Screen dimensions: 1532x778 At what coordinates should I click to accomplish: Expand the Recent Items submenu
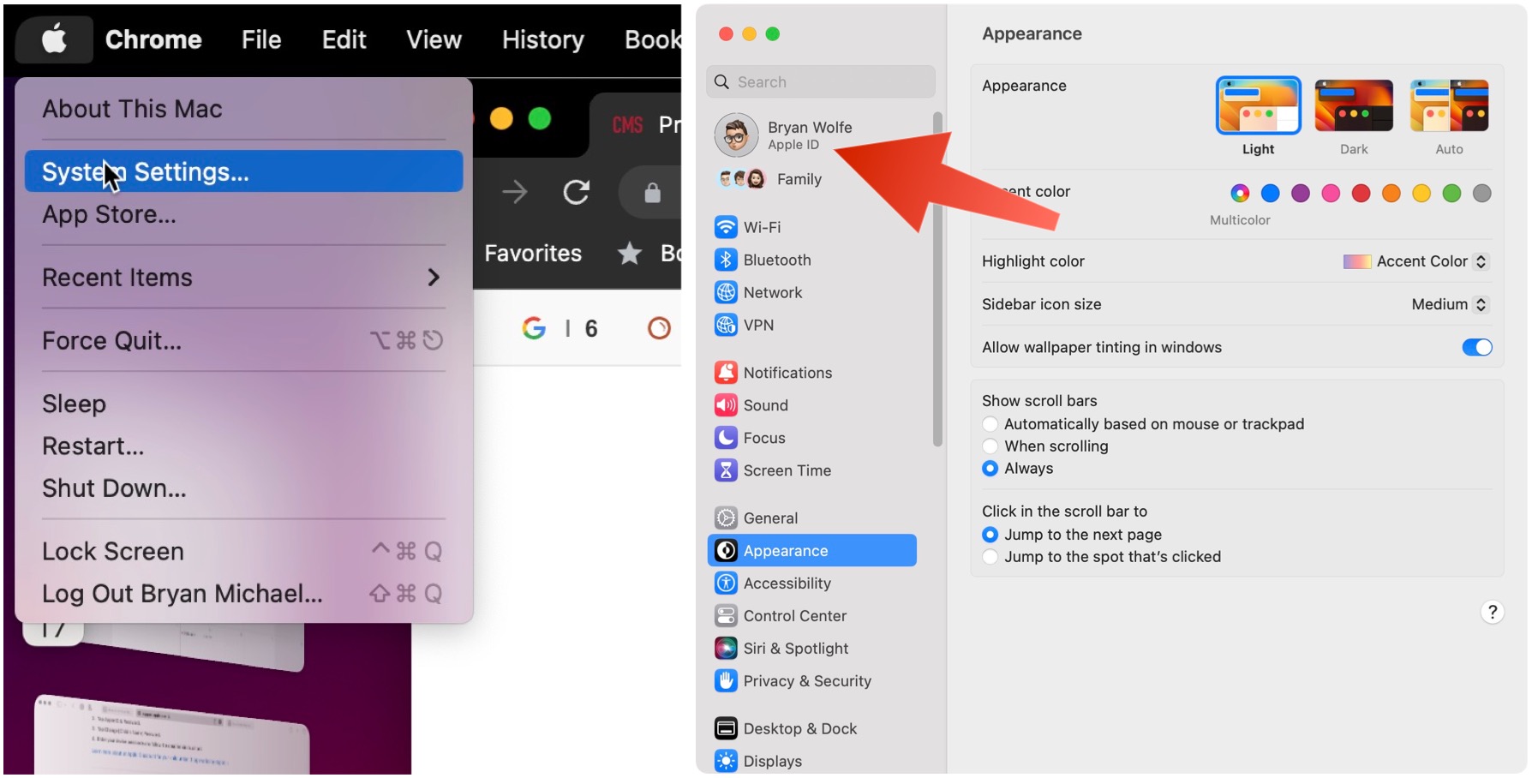pyautogui.click(x=243, y=278)
